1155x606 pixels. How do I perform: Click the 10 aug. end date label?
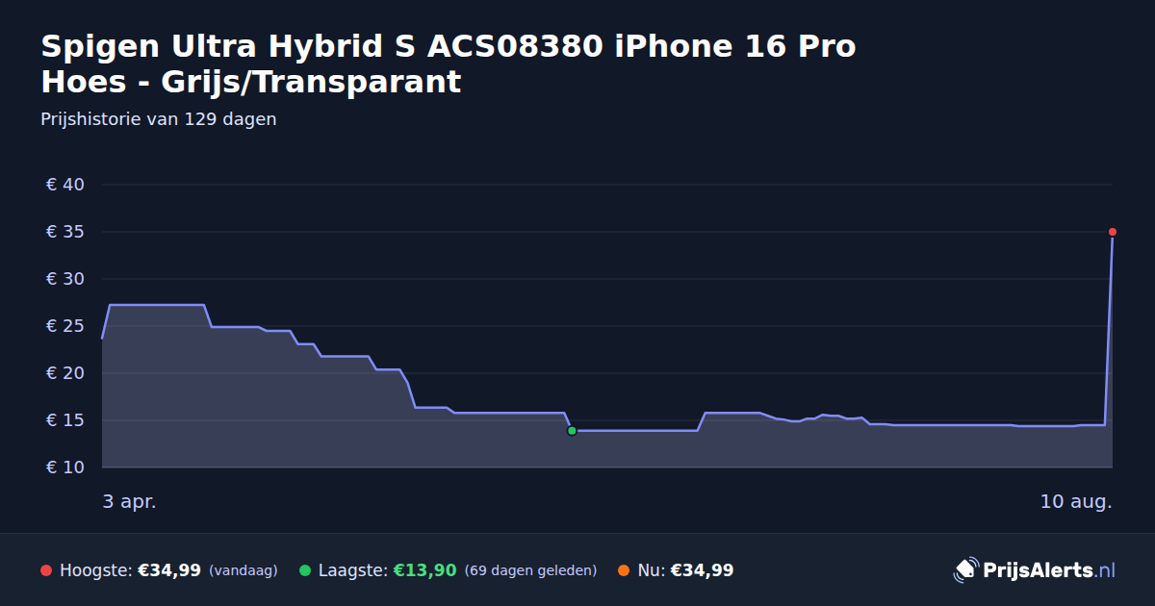1076,502
